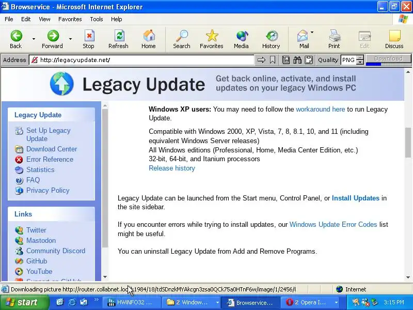The width and height of the screenshot is (413, 310).
Task: Click the Install Updates link
Action: pyautogui.click(x=356, y=198)
